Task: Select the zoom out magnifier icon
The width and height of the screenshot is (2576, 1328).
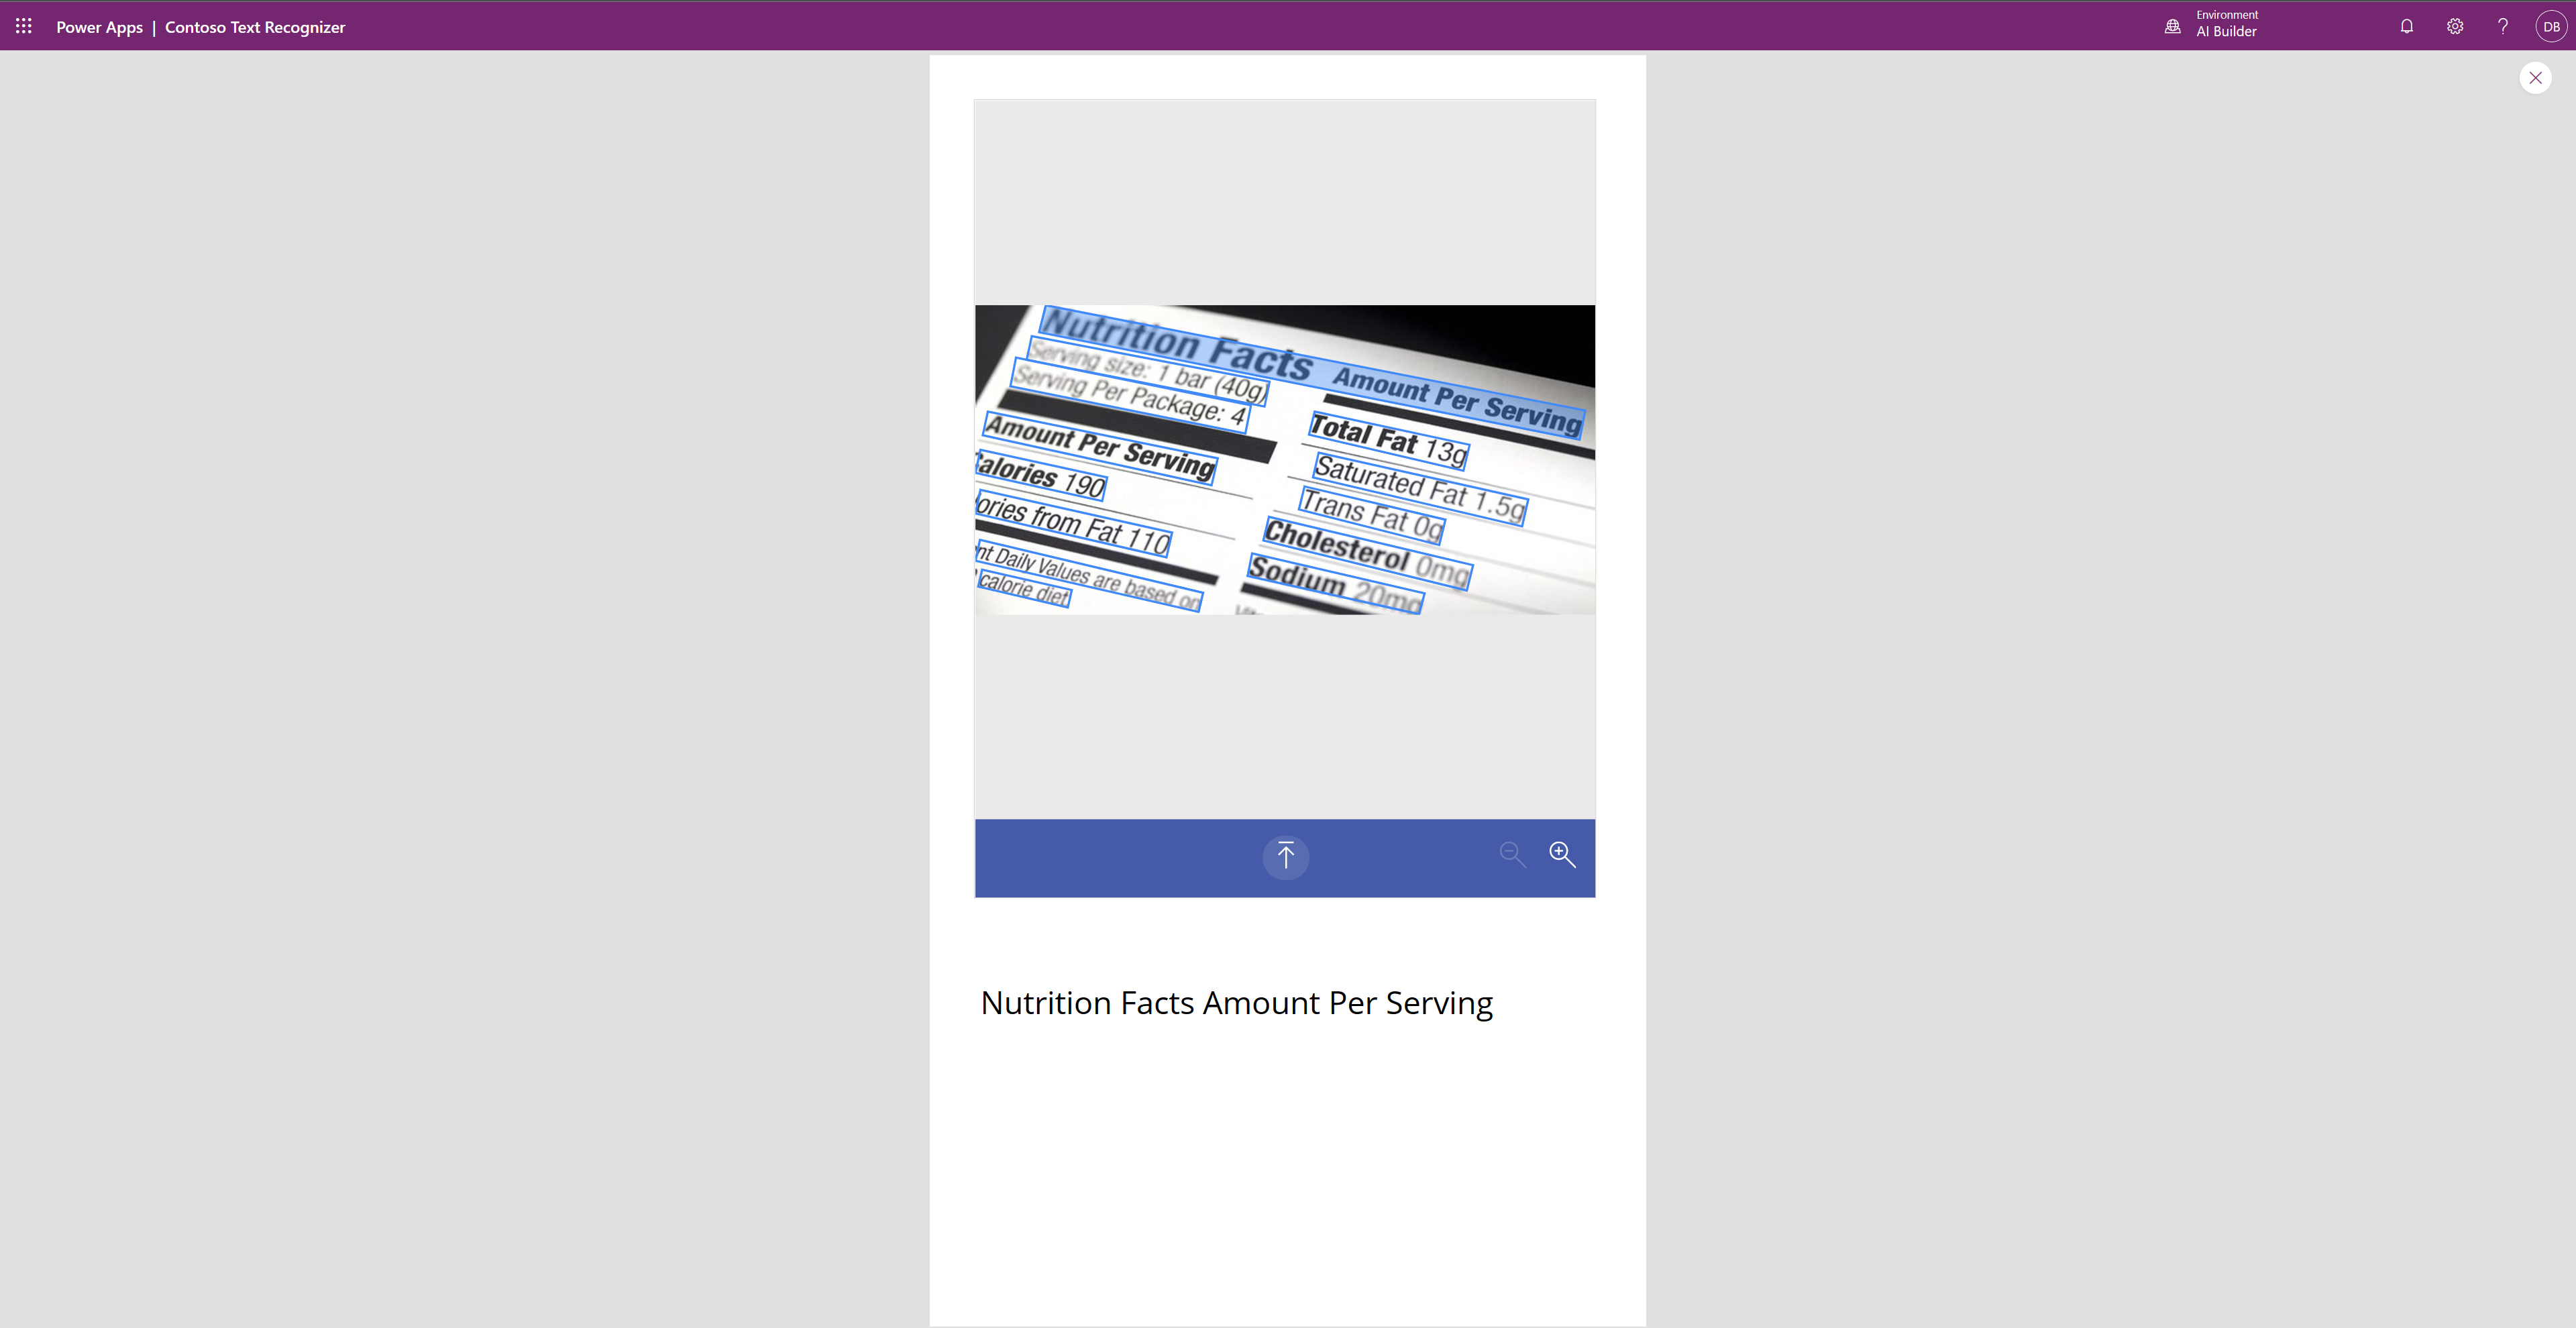Action: (x=1513, y=854)
